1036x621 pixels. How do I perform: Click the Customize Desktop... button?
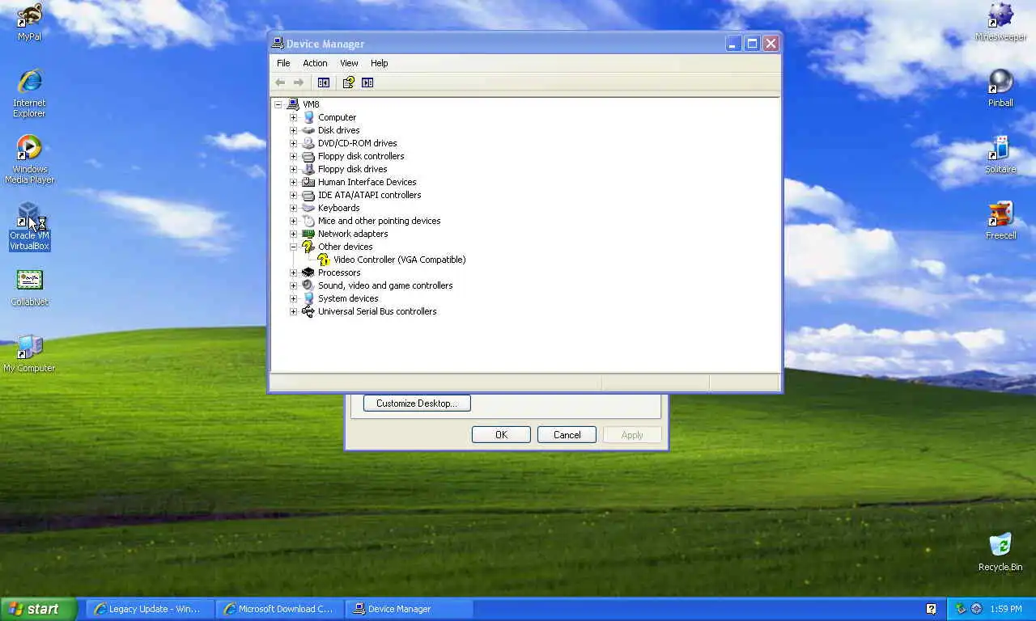pos(417,403)
